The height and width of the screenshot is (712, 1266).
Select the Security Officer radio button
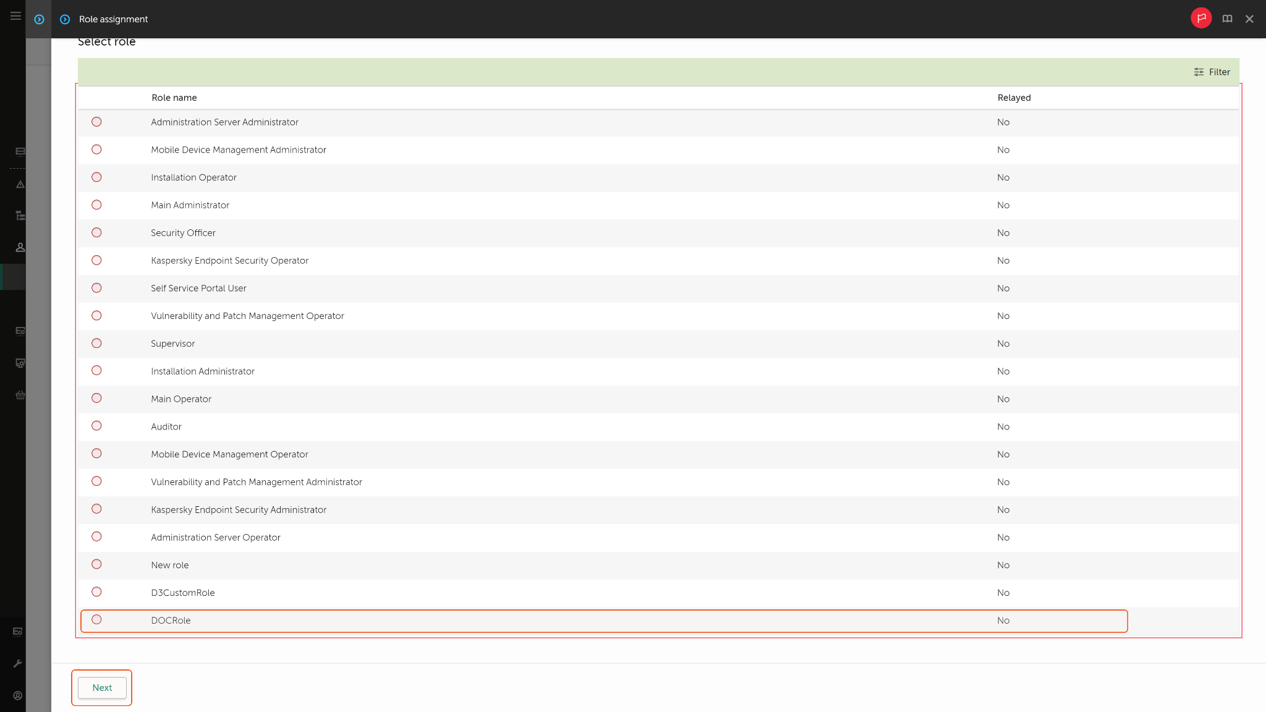click(x=96, y=232)
